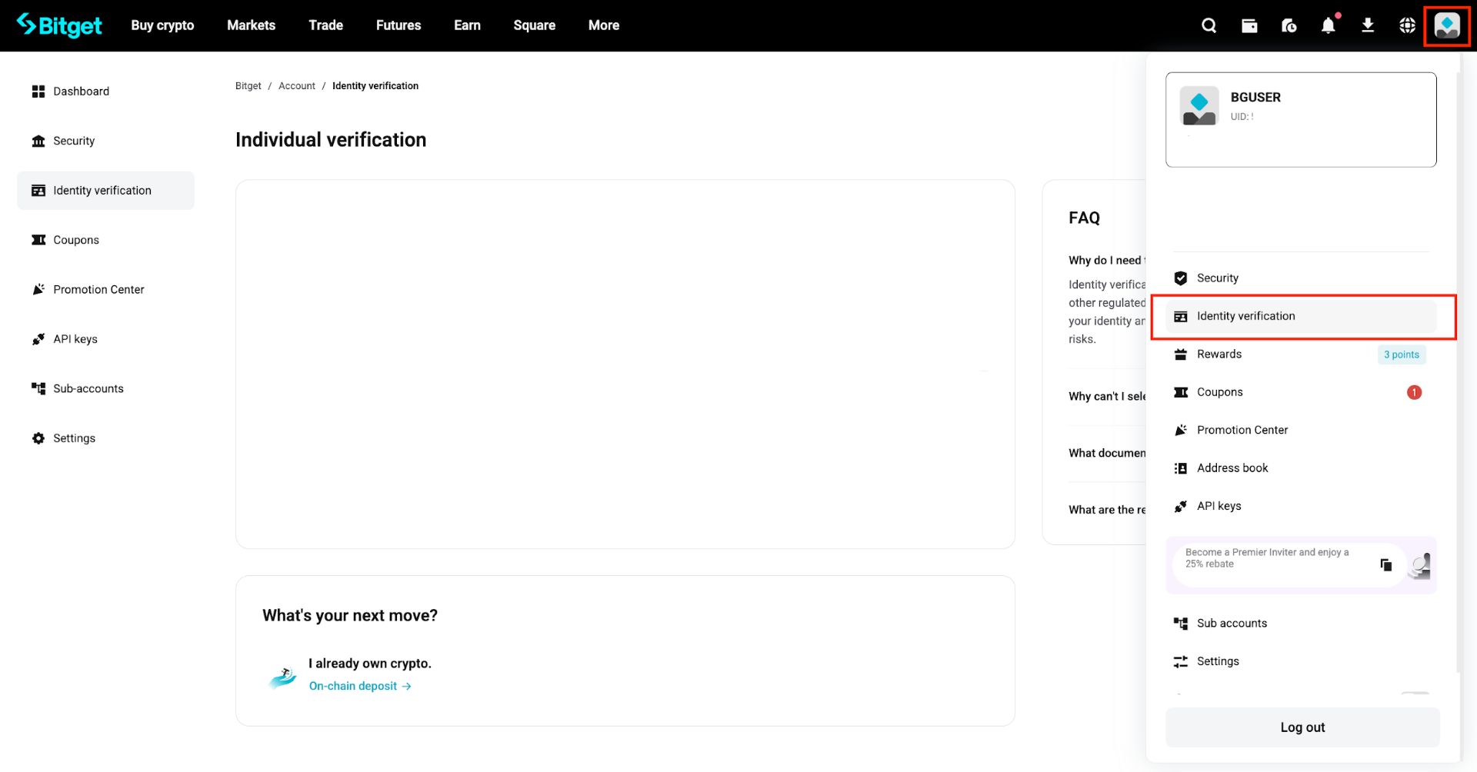Click the 3 points badge
The width and height of the screenshot is (1477, 772).
coord(1402,354)
